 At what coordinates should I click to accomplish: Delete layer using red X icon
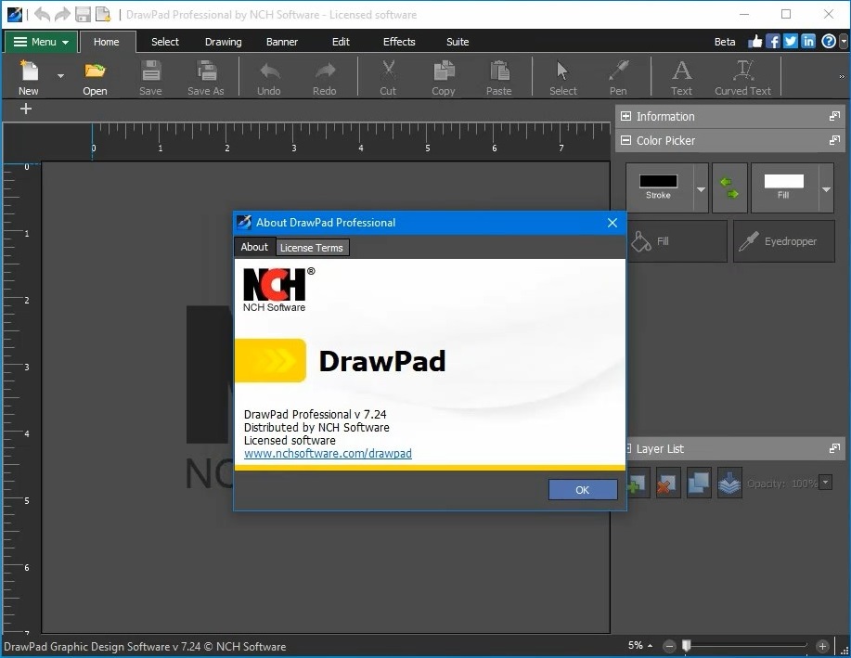pyautogui.click(x=666, y=484)
